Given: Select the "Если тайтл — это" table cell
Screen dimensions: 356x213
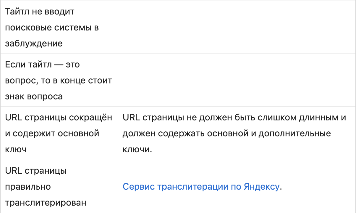Looking at the screenshot, I should click(x=59, y=80).
